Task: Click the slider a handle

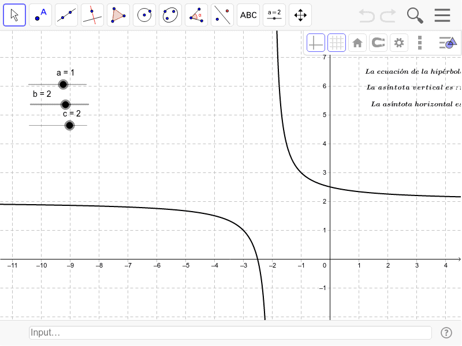Action: pyautogui.click(x=63, y=84)
